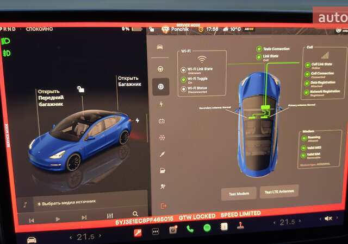This screenshot has width=348, height=244.
Task: Open the vehicle overview icon in service sidebar
Action: pos(160,47)
